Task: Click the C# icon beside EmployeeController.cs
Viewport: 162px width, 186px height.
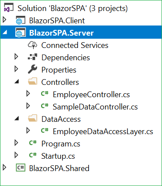Action: click(x=45, y=94)
